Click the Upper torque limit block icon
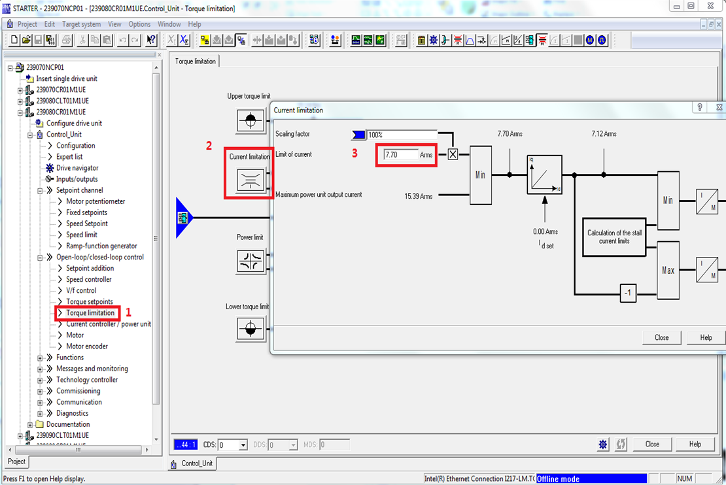This screenshot has height=485, width=726. pos(249,121)
